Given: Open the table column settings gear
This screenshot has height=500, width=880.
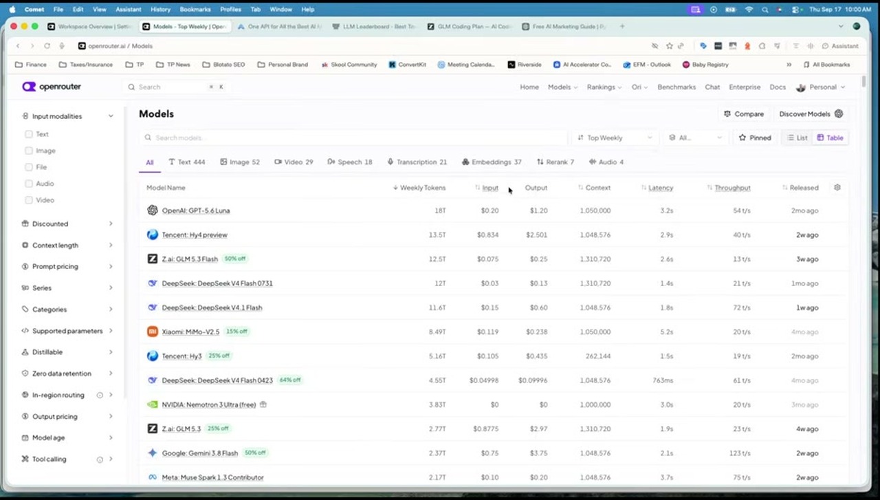Looking at the screenshot, I should point(837,187).
